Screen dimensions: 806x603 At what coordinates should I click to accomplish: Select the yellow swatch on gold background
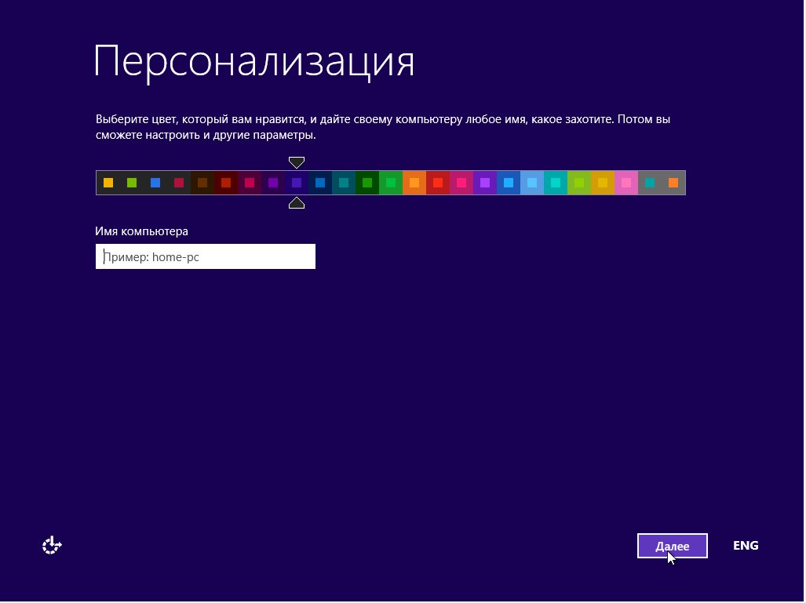point(604,183)
